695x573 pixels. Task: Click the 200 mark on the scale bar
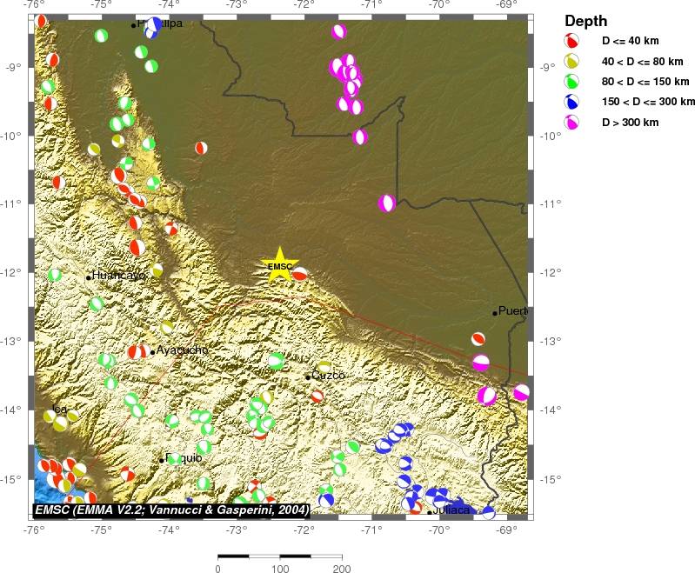tap(342, 569)
